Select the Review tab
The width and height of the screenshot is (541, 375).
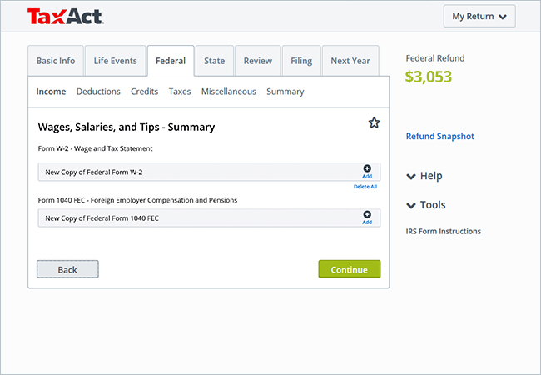click(258, 61)
